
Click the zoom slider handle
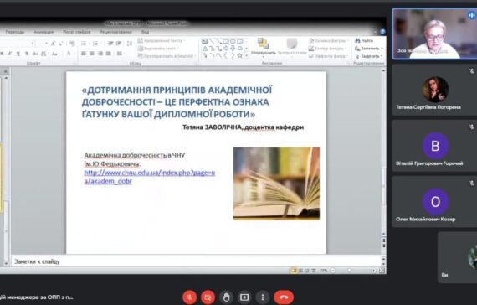coord(350,271)
